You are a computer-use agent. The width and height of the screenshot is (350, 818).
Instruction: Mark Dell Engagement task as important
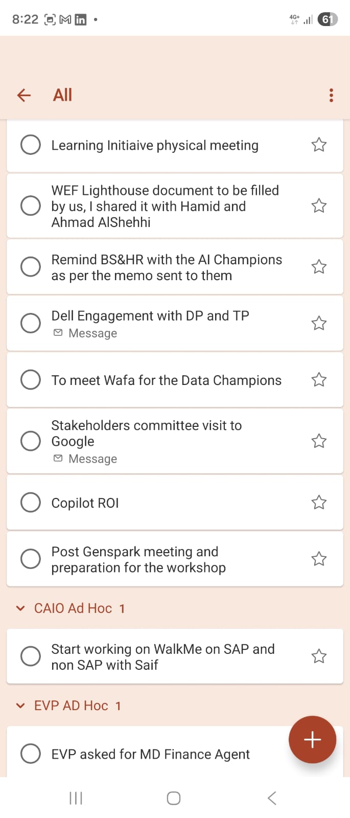tap(319, 323)
